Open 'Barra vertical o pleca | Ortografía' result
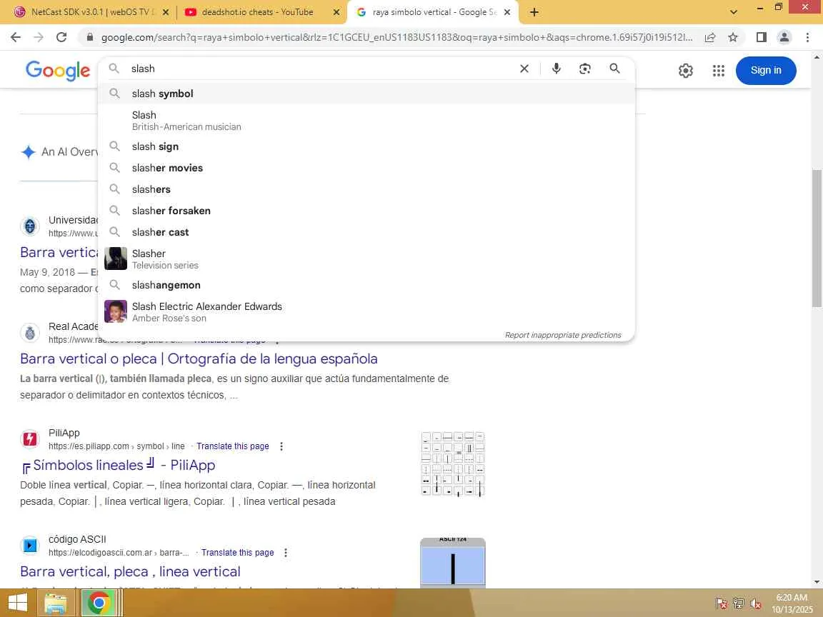 tap(199, 359)
